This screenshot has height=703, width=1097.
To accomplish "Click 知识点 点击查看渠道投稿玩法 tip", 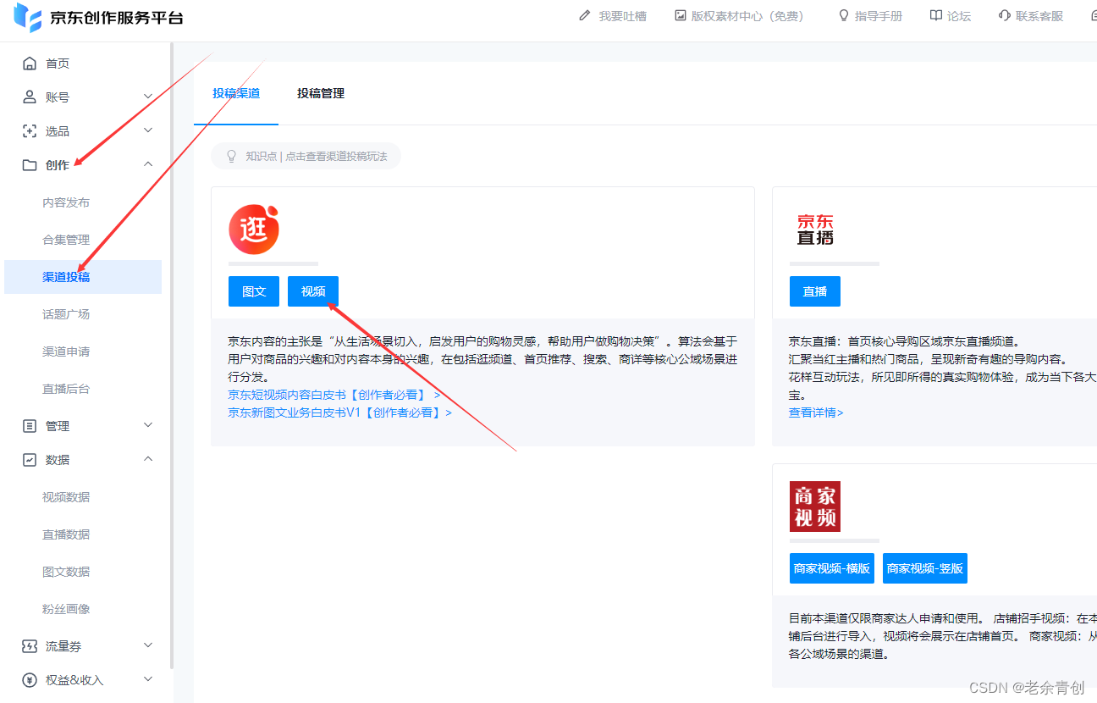I will point(306,156).
